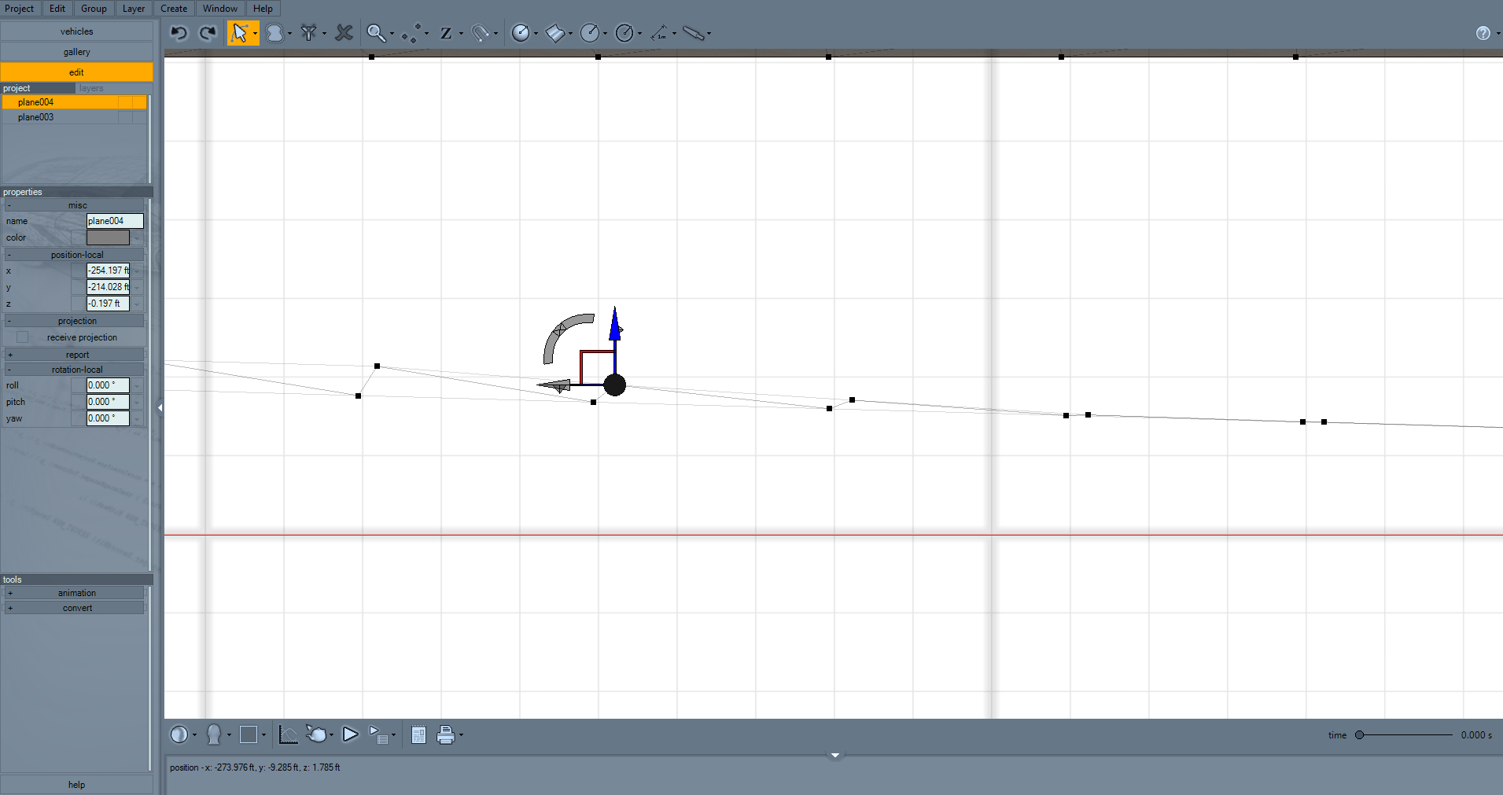
Task: Toggle first visibility box of plane004
Action: [x=125, y=102]
